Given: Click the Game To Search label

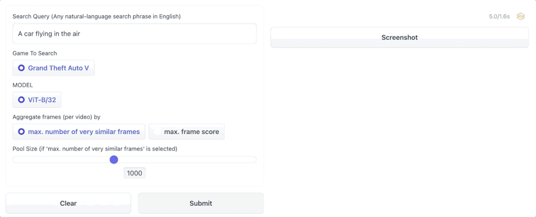Looking at the screenshot, I should pos(35,53).
